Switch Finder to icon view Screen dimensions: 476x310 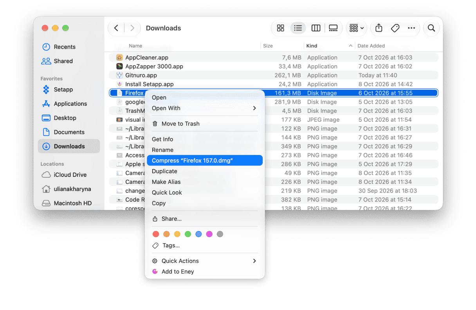click(x=281, y=28)
